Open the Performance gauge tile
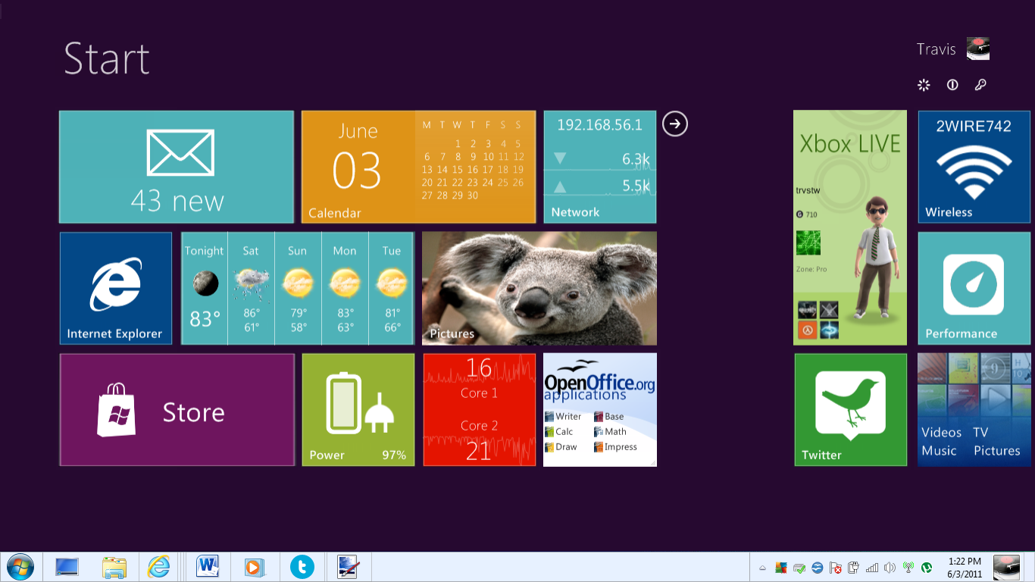The image size is (1035, 582). tap(974, 289)
